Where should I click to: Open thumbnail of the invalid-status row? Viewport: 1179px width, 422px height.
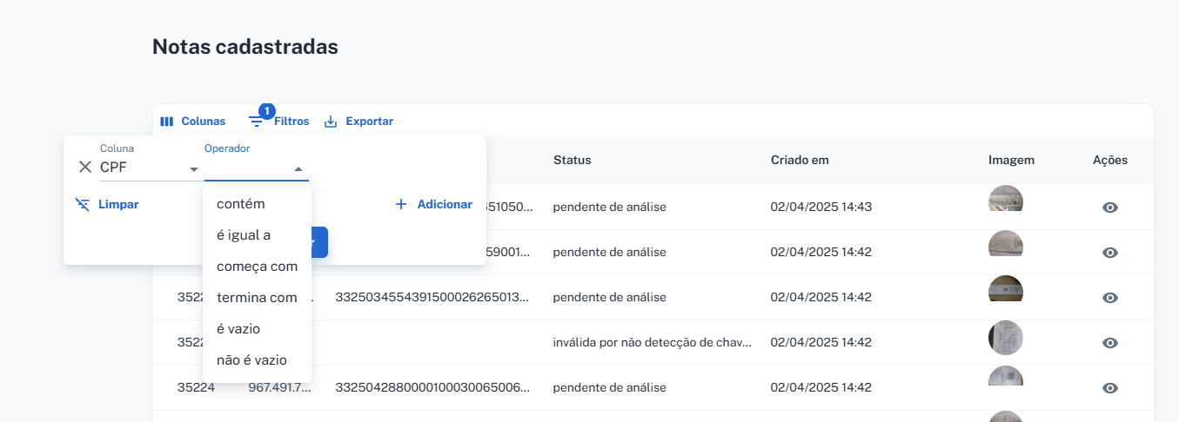[x=1006, y=338]
